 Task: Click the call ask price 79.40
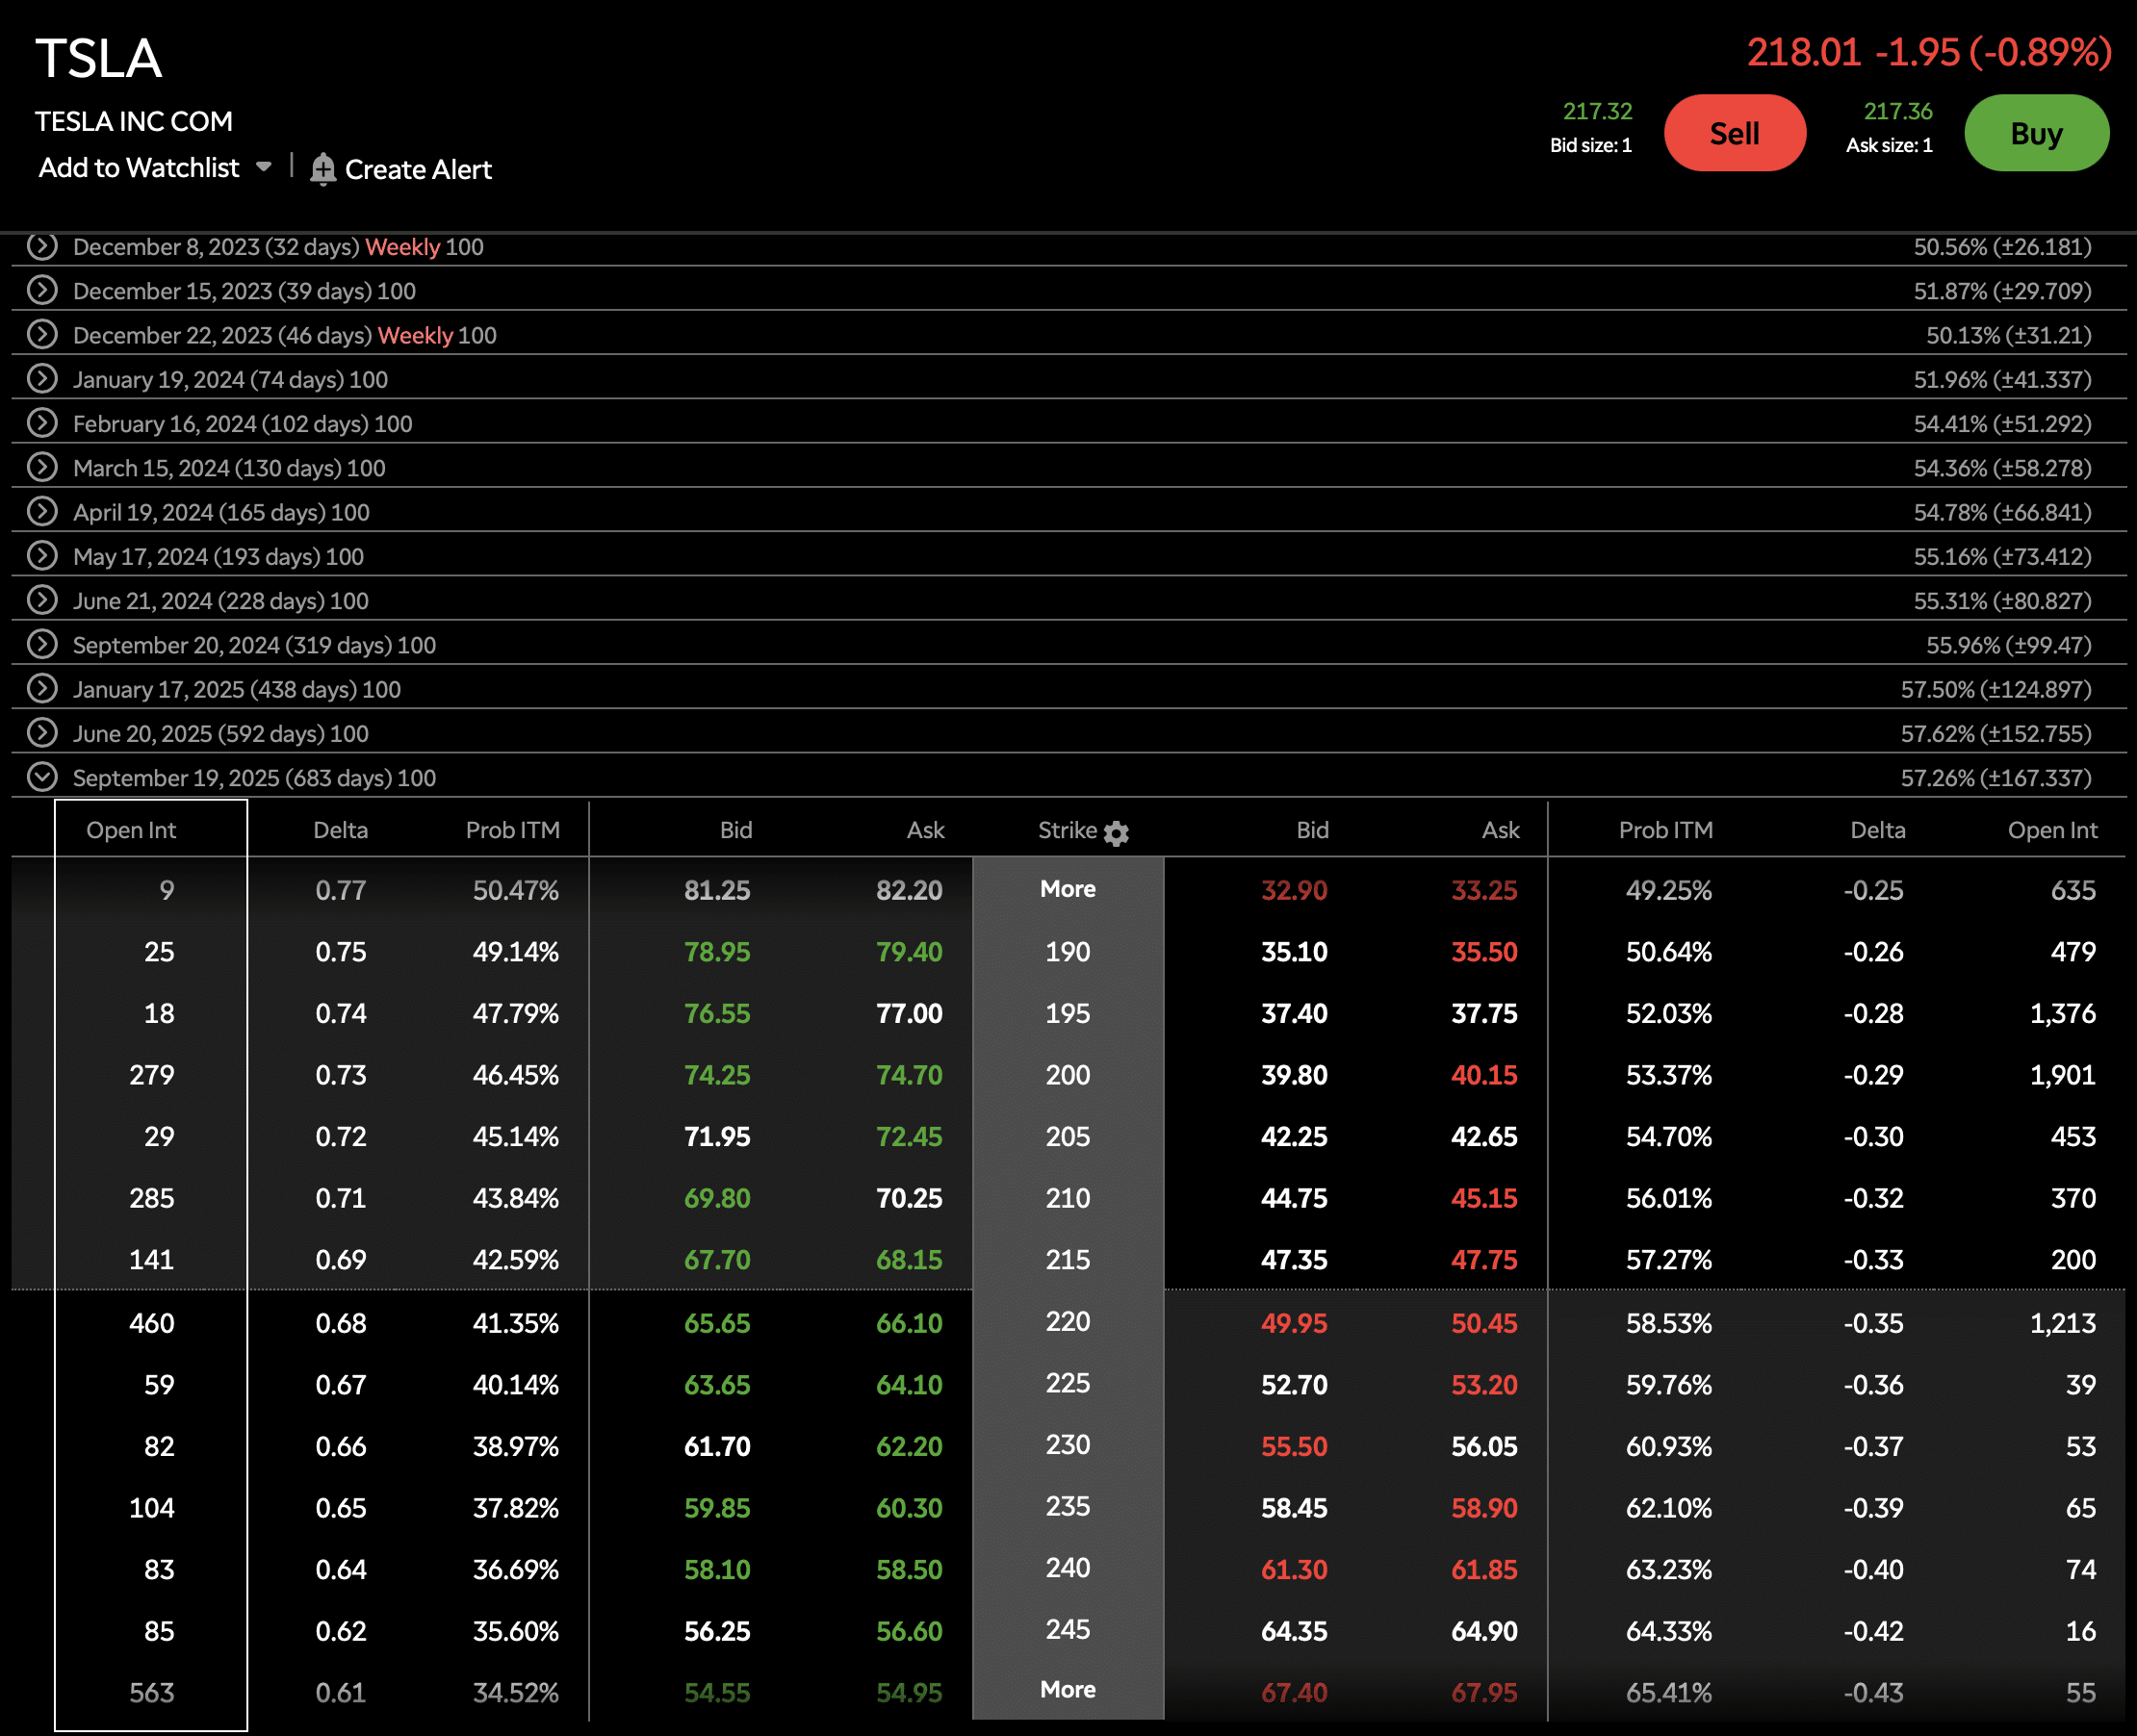coord(909,951)
